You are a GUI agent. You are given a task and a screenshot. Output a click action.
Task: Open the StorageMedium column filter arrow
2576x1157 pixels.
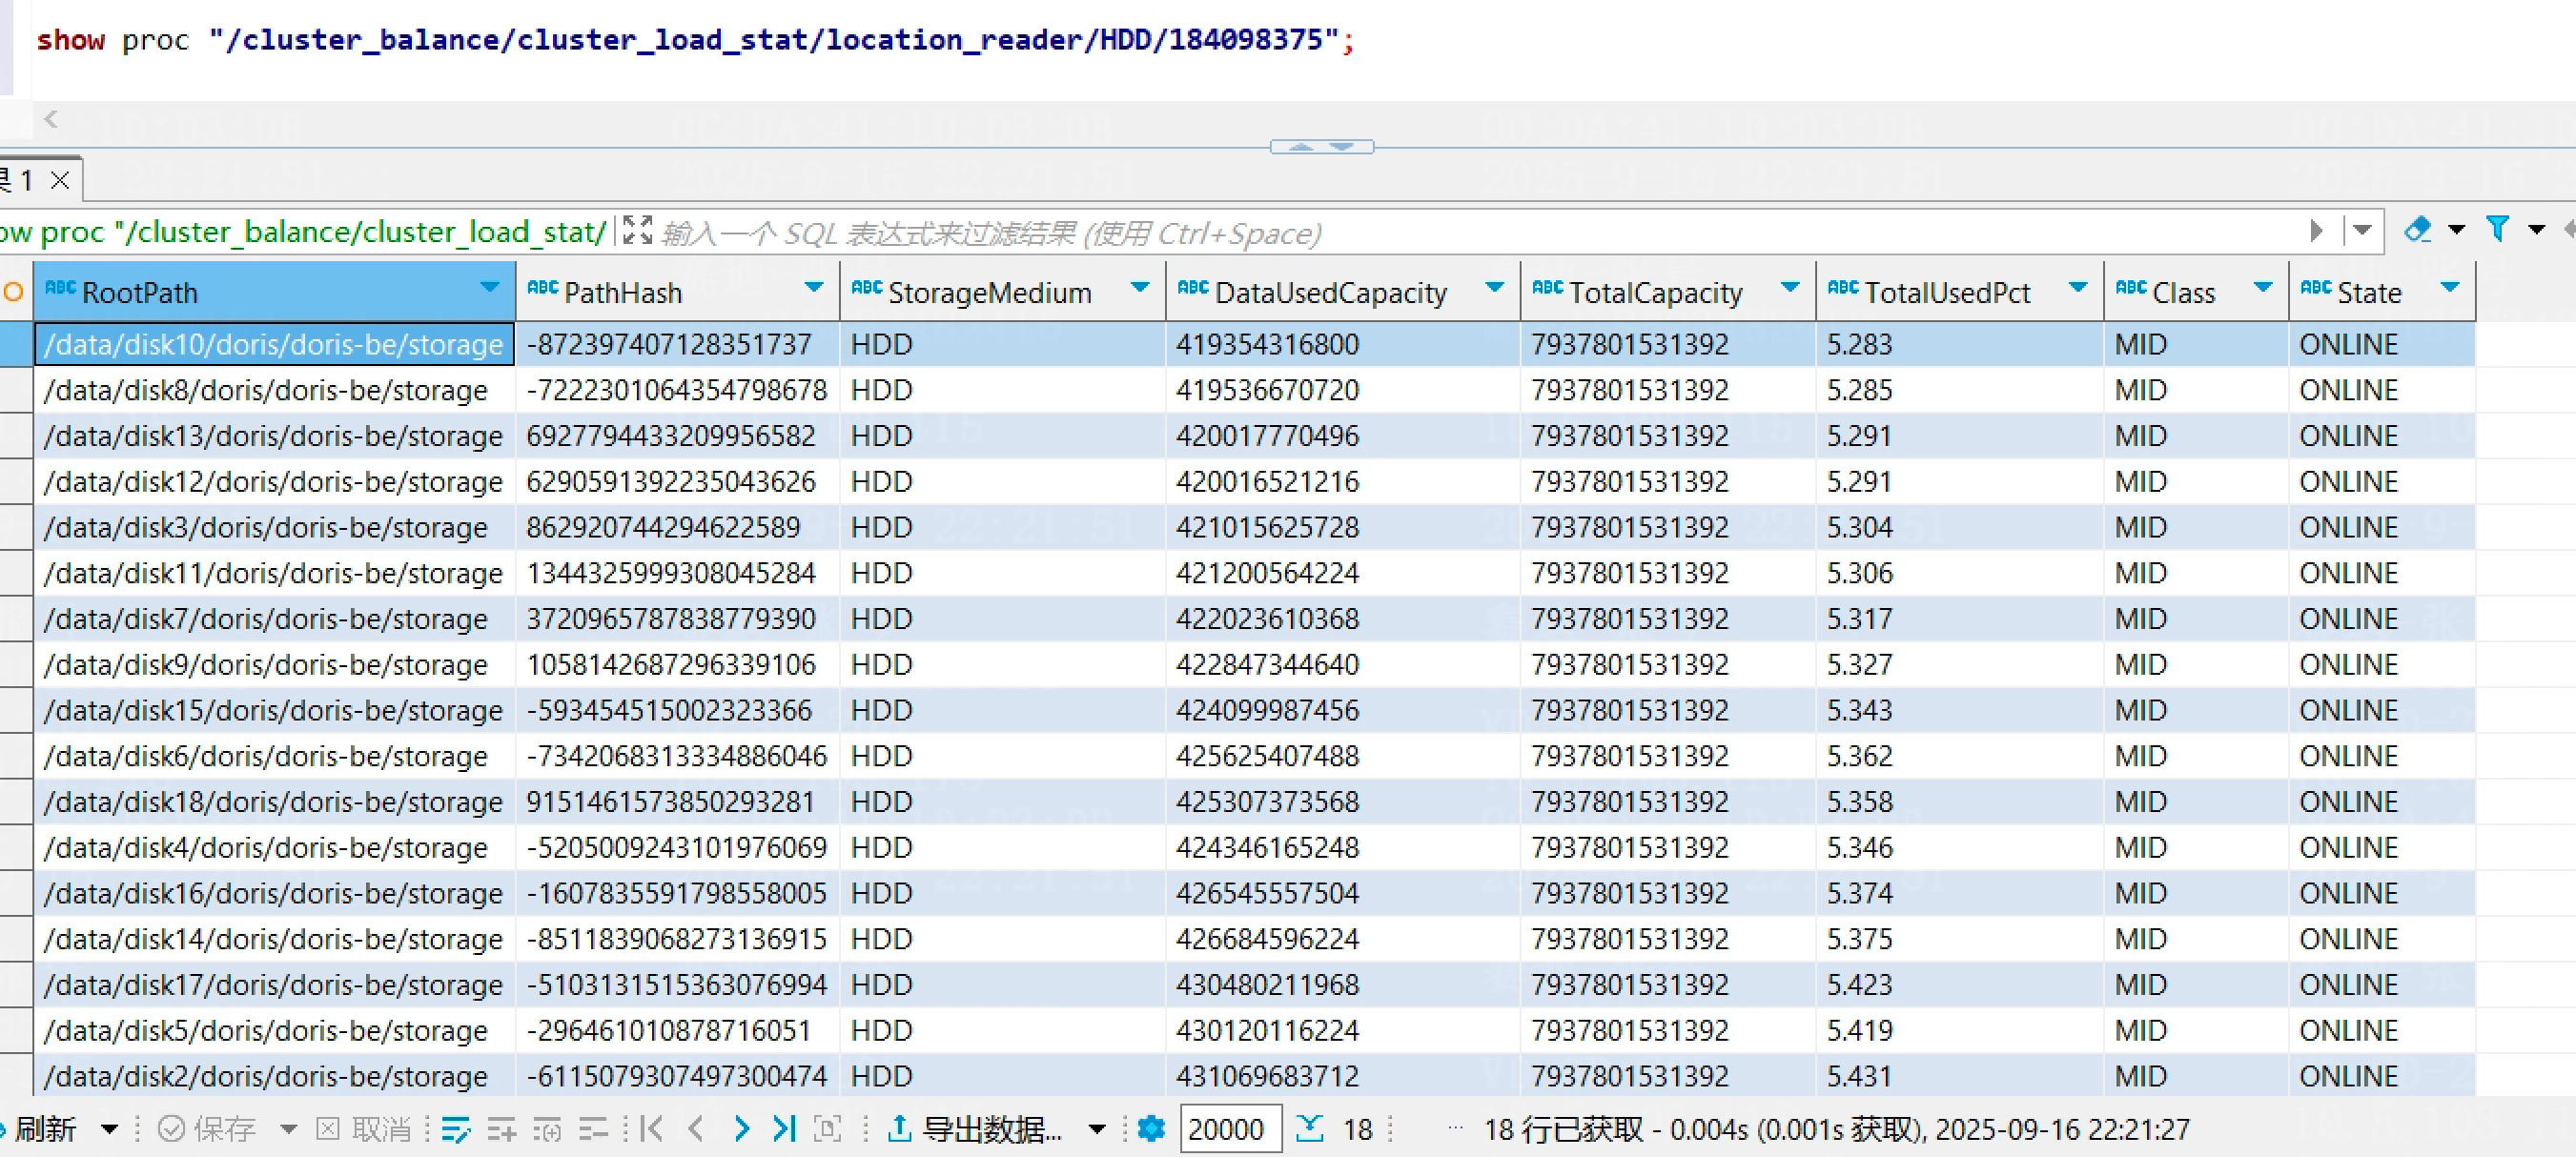click(1139, 288)
